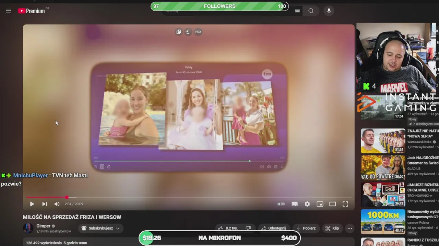The image size is (439, 246).
Task: Open suggested video thumbnail with 17:04 duration
Action: [x=383, y=107]
